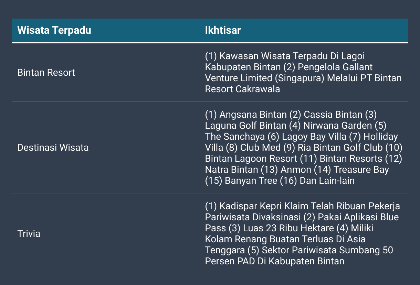Screen dimensions: 420x285
Task: Click the Luas 23 Ribu Hektare text
Action: [x=288, y=228]
